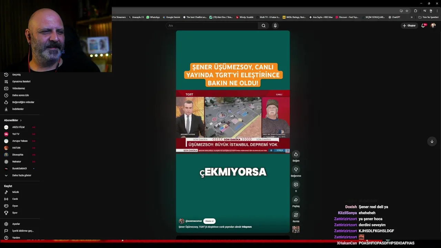The width and height of the screenshot is (441, 248).
Task: Open the Oluştur create menu
Action: coord(409,25)
